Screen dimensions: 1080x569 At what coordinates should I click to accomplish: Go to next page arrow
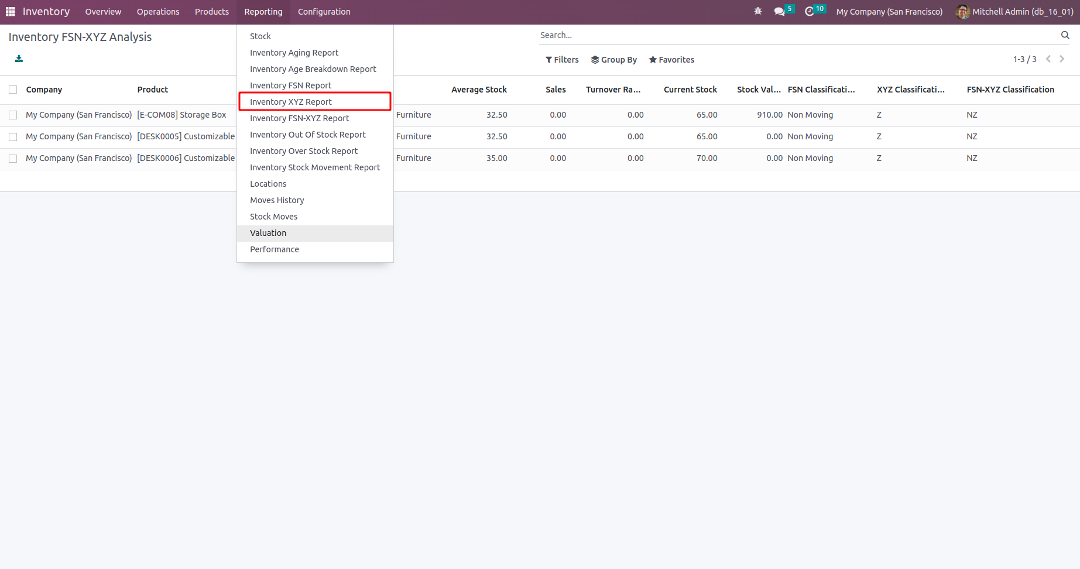point(1062,59)
